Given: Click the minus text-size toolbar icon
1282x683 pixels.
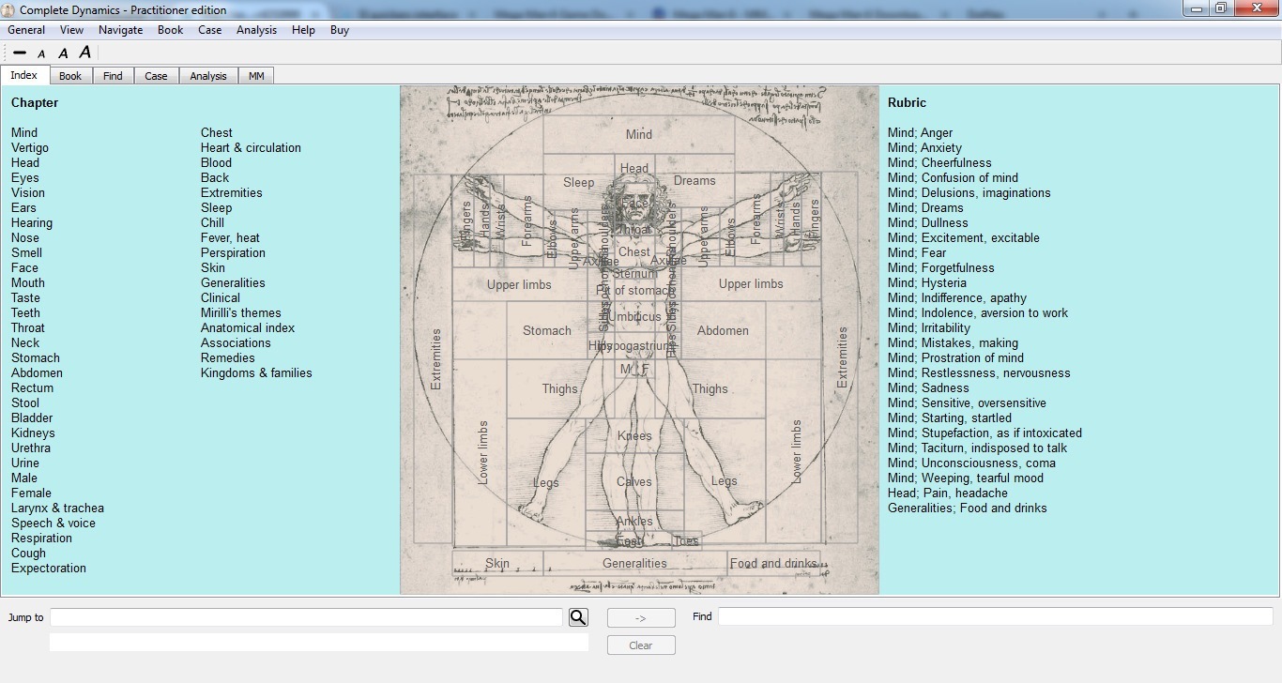Looking at the screenshot, I should click(20, 53).
